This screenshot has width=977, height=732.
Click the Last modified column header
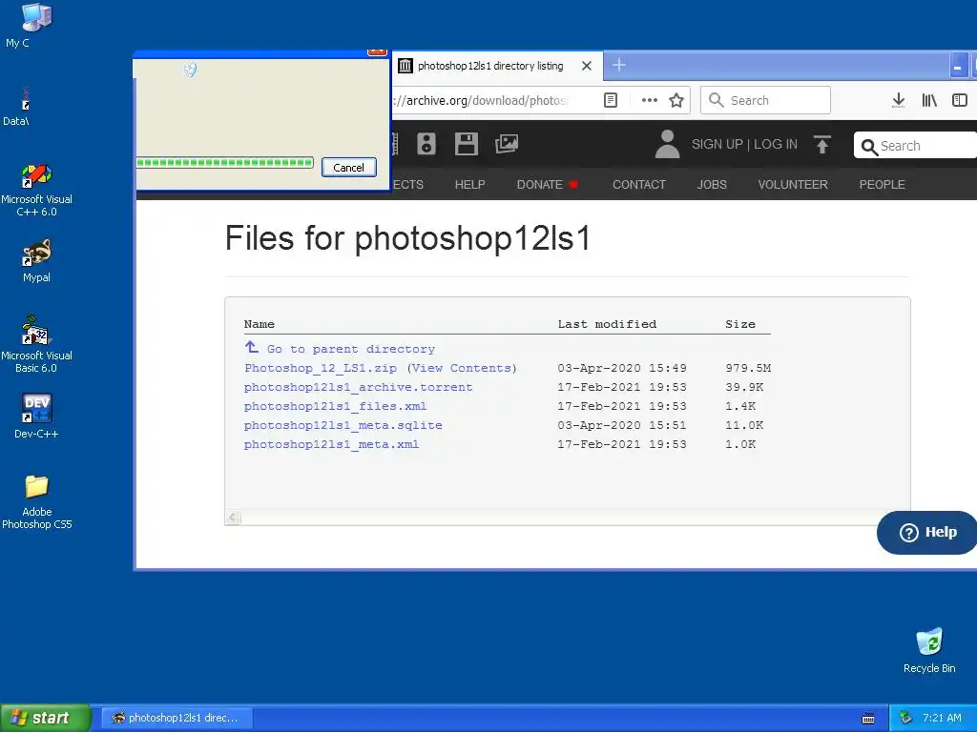click(607, 324)
